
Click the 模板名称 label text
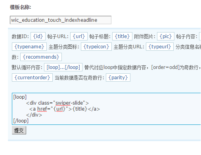(21, 7)
